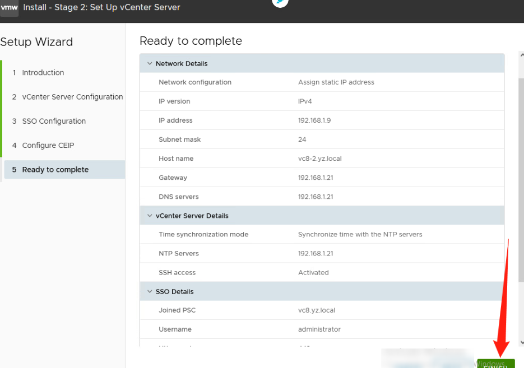Collapse the SSO Details section
The image size is (524, 368).
click(149, 291)
